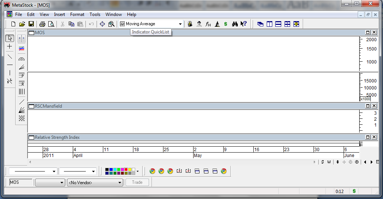Close the Relative Strength Index pane
Screen dimensions: 383x199
(x=374, y=137)
